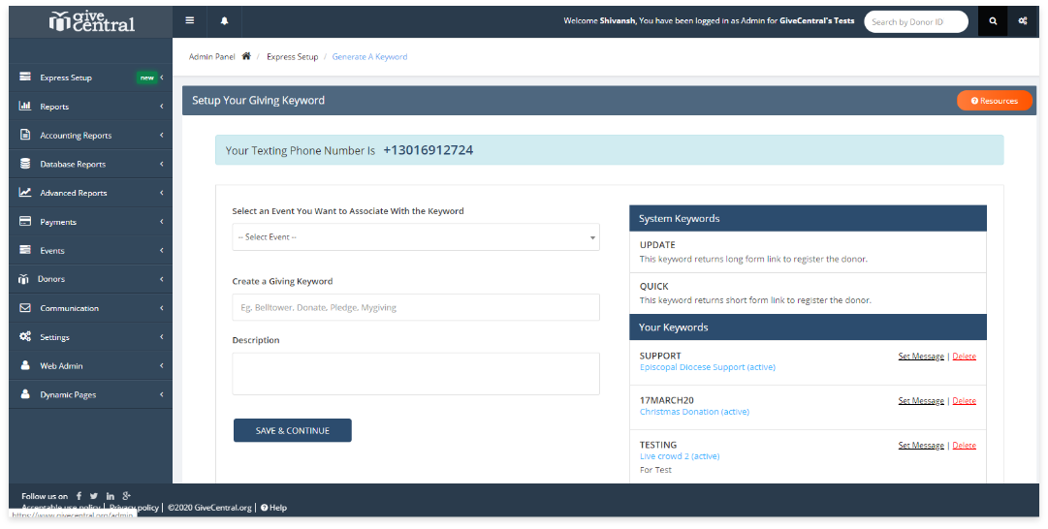Click the home icon in breadcrumb
This screenshot has height=529, width=1048.
(x=246, y=57)
